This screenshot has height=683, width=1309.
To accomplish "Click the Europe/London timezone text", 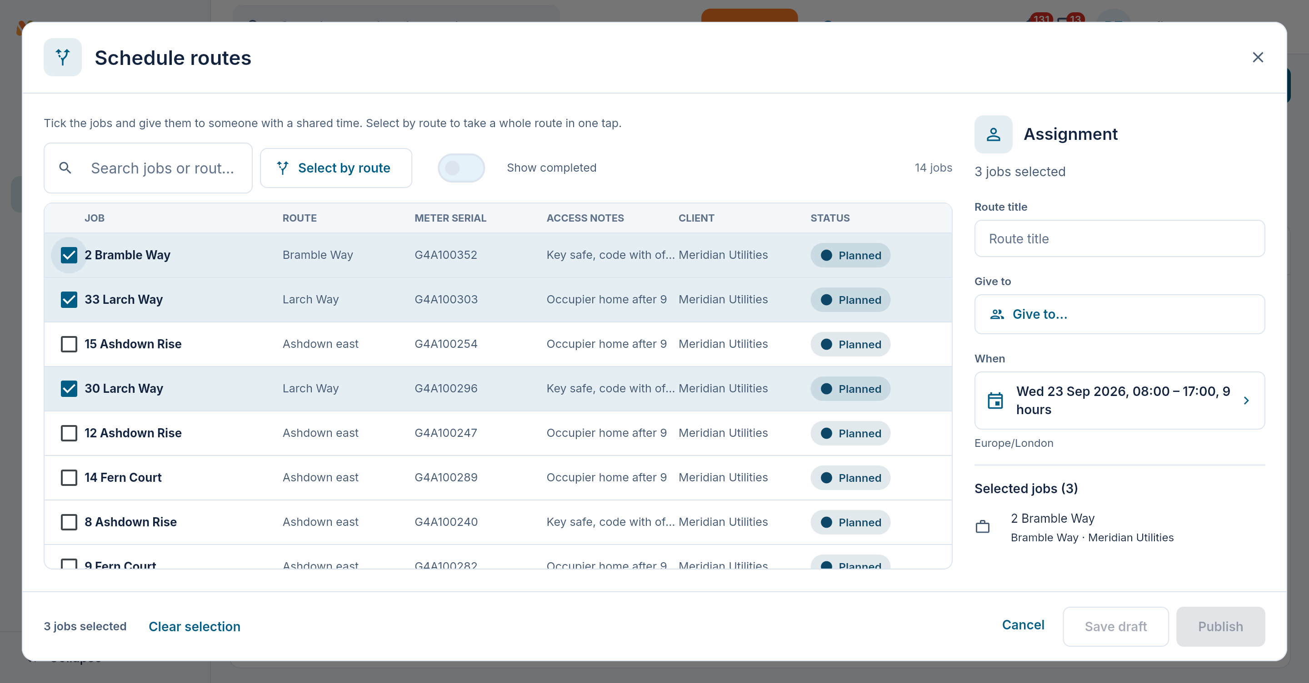I will point(1013,443).
